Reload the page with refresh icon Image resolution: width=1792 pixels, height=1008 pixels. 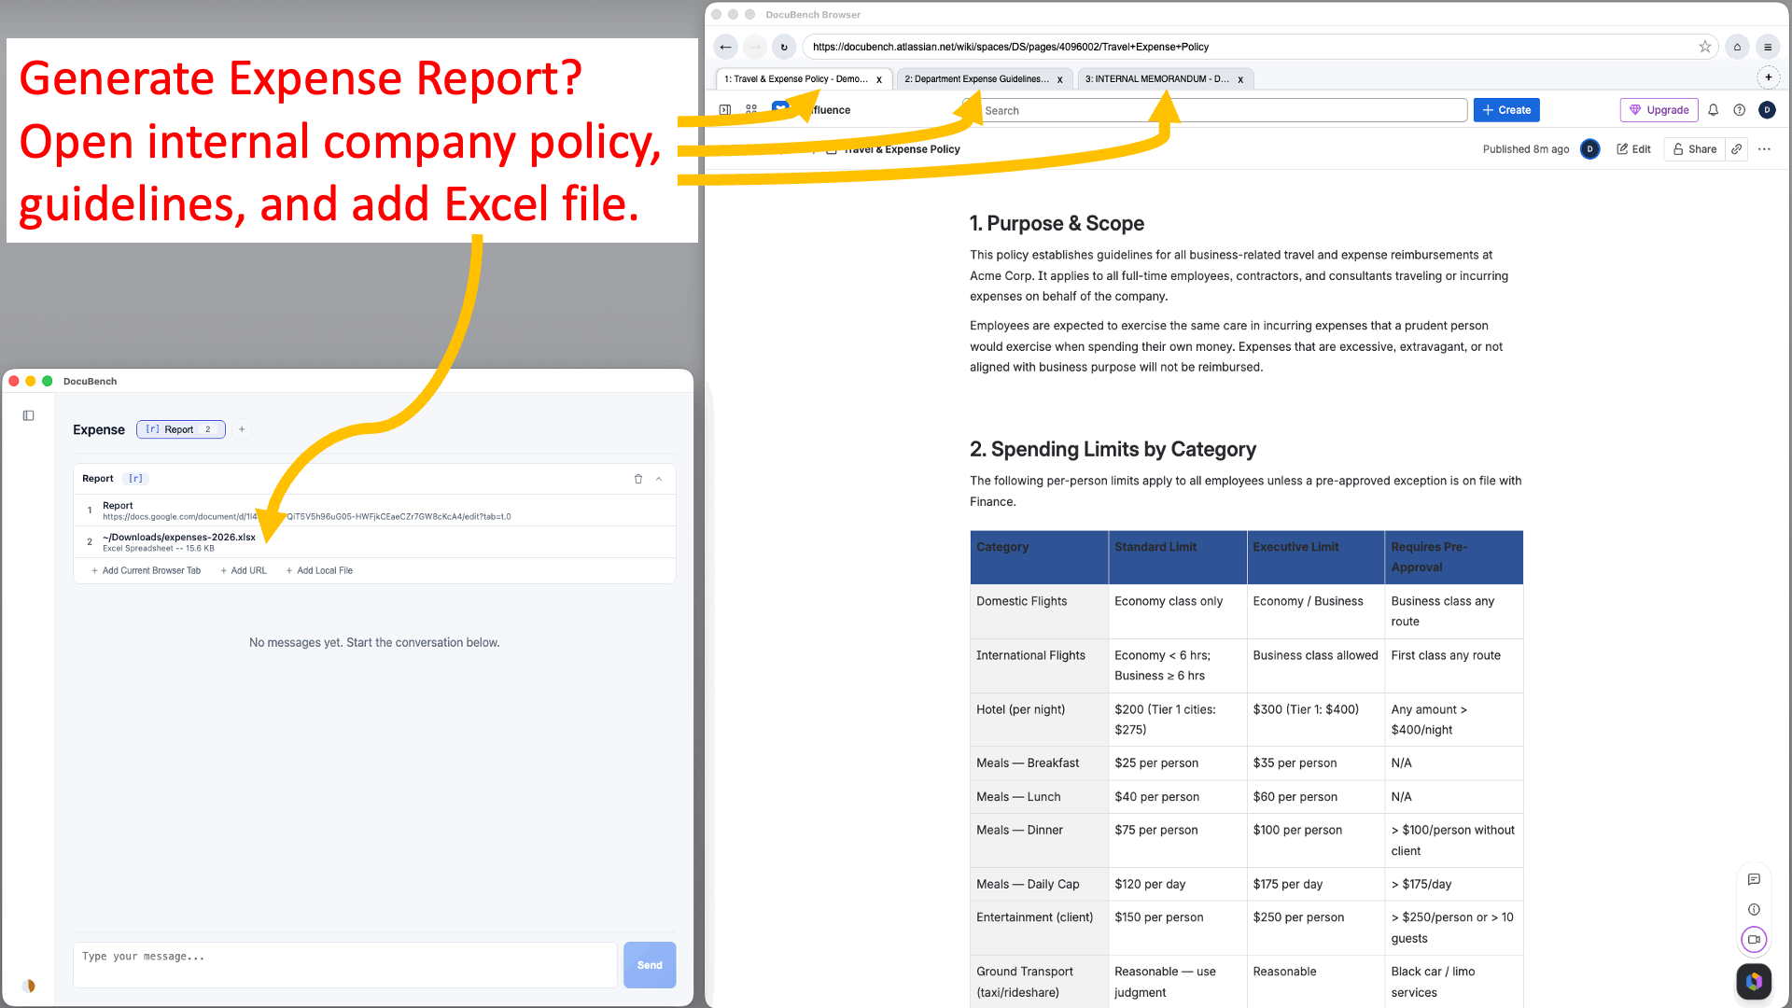click(x=784, y=47)
